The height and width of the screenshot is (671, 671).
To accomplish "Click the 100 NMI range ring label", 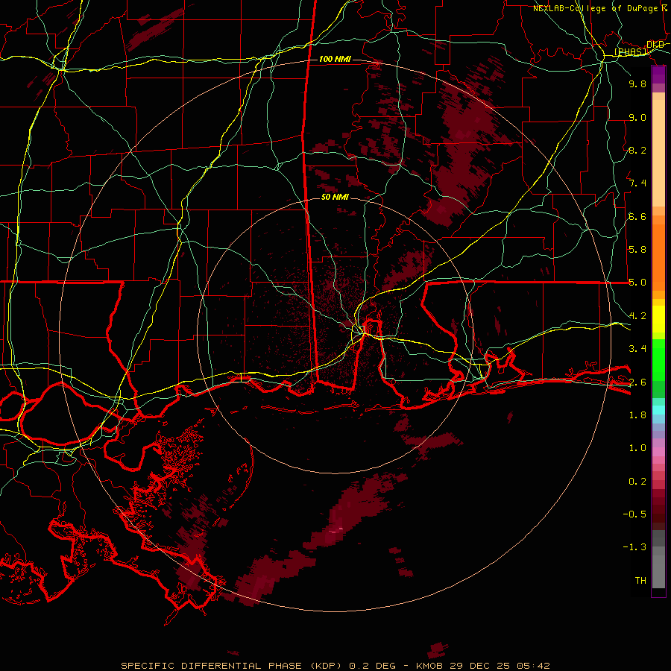I will tap(335, 59).
